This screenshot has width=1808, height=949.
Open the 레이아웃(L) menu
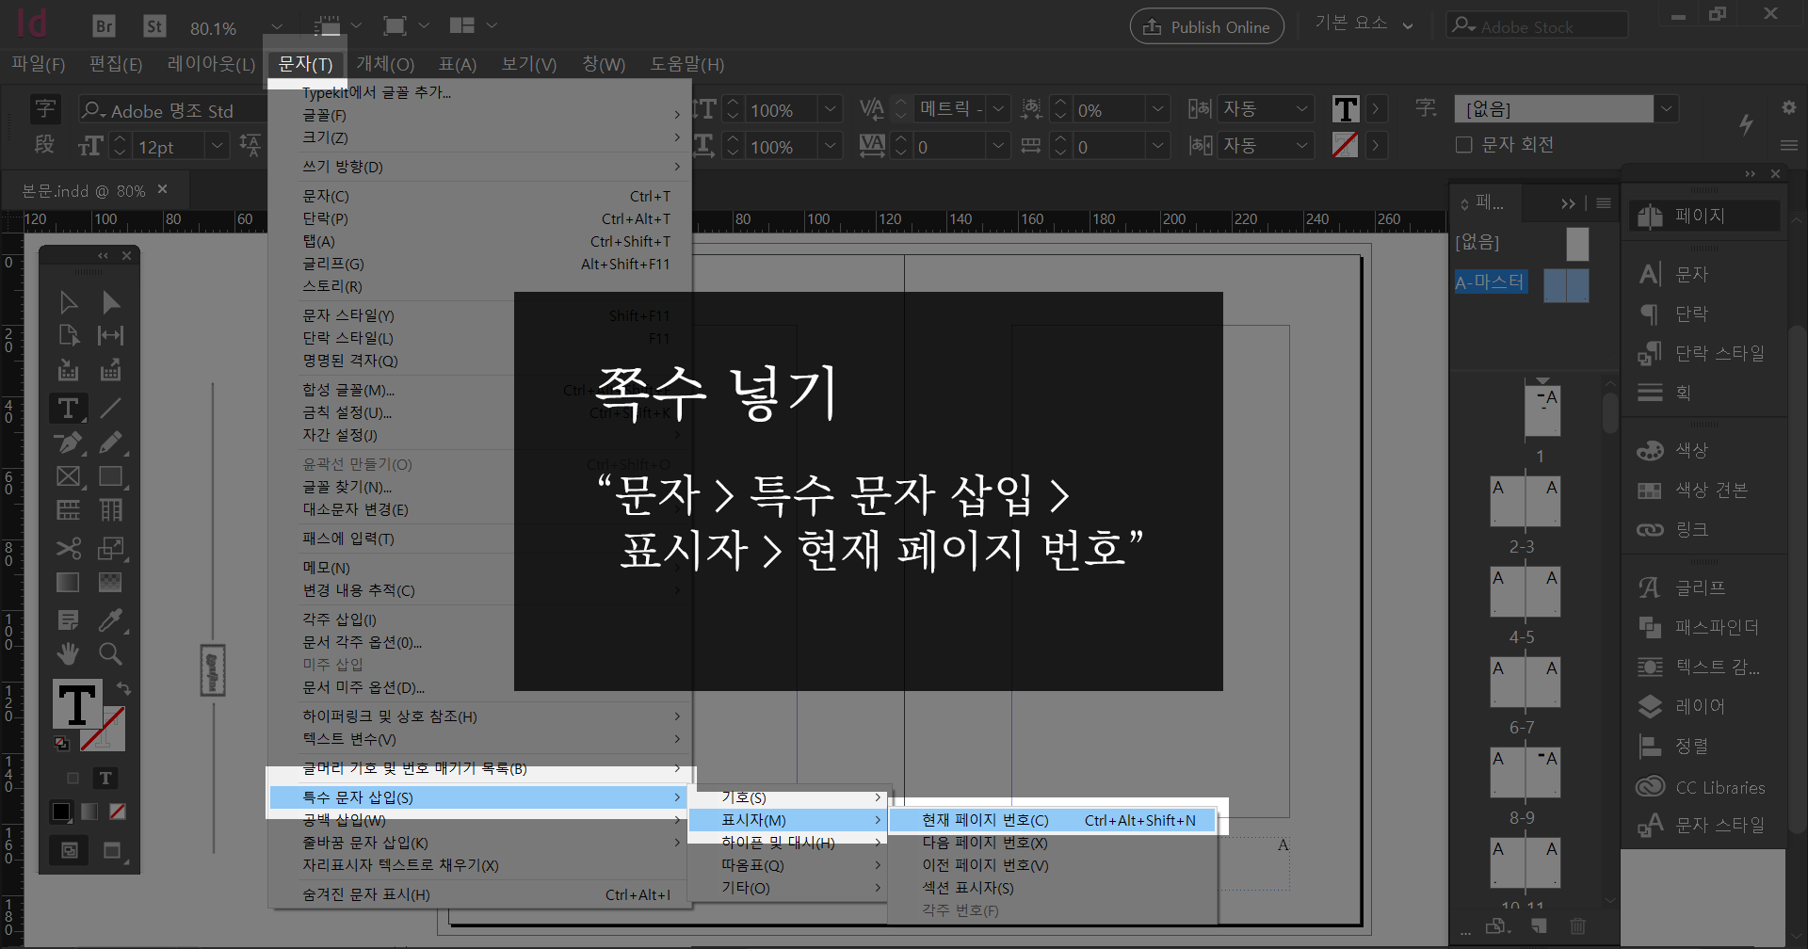[211, 64]
